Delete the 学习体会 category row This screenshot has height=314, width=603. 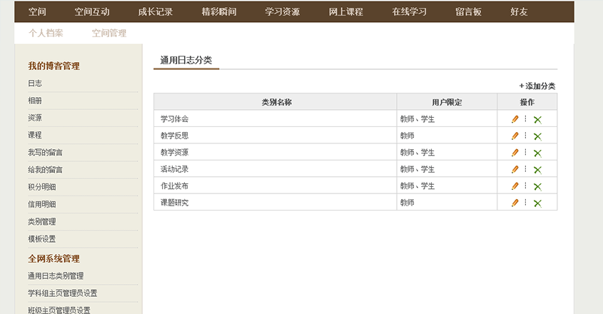(x=537, y=120)
